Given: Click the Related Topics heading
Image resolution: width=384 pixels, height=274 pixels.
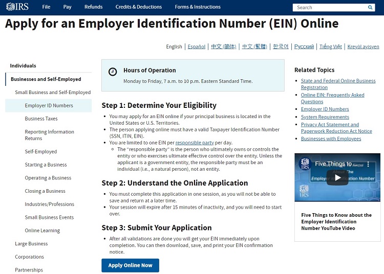Looking at the screenshot, I should tap(314, 70).
